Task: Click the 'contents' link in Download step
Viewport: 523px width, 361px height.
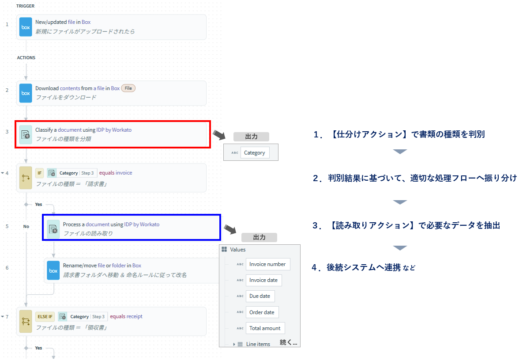Action: (x=70, y=88)
